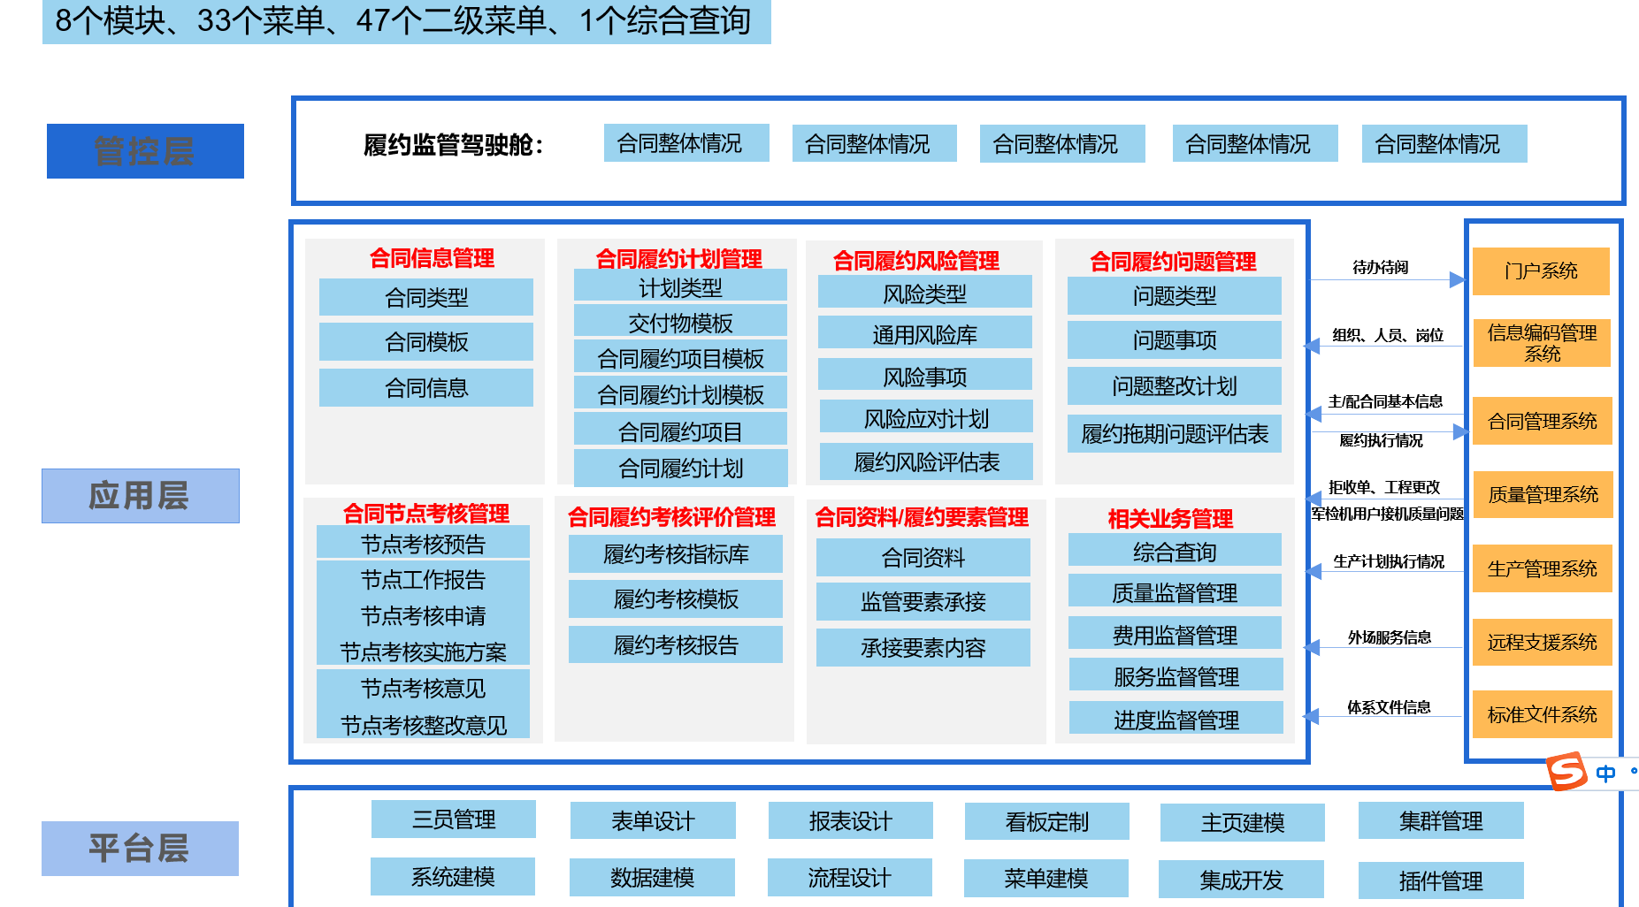Open 履约拖期问题评估表 box
1639x907 pixels.
tap(1175, 433)
